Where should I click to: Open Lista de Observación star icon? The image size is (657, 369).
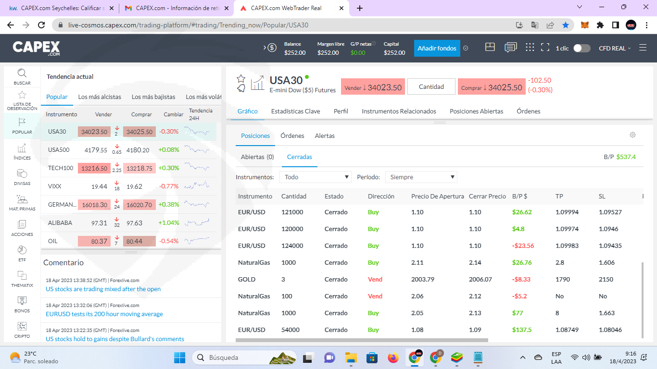tap(22, 95)
